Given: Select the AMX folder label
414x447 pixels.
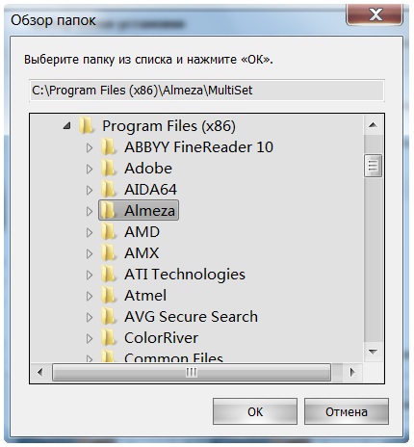Looking at the screenshot, I should [x=142, y=253].
